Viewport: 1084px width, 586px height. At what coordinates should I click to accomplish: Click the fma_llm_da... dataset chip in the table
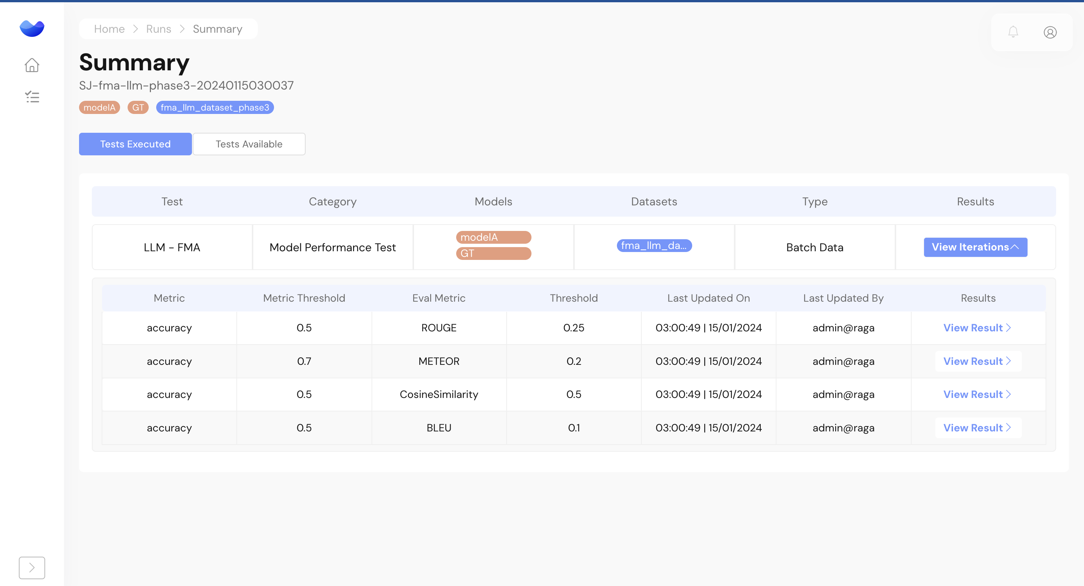point(653,246)
